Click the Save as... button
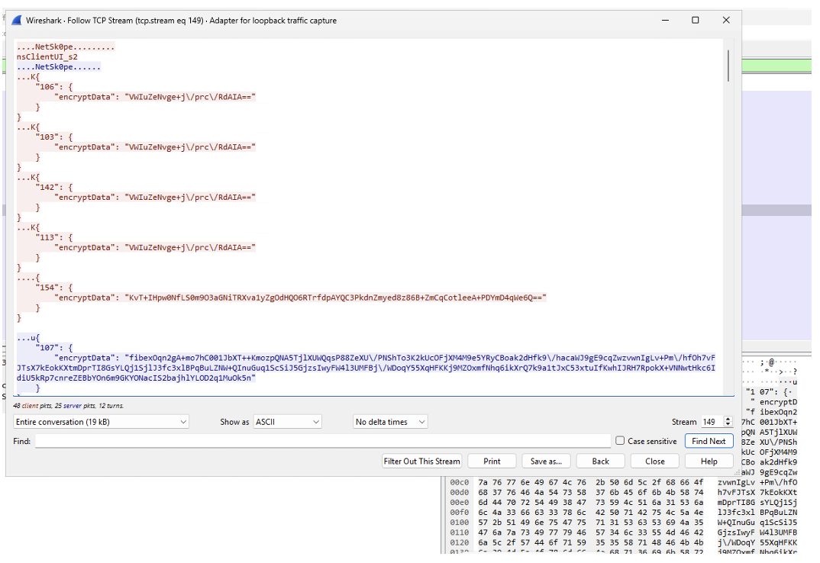This screenshot has width=820, height=563. 546,461
